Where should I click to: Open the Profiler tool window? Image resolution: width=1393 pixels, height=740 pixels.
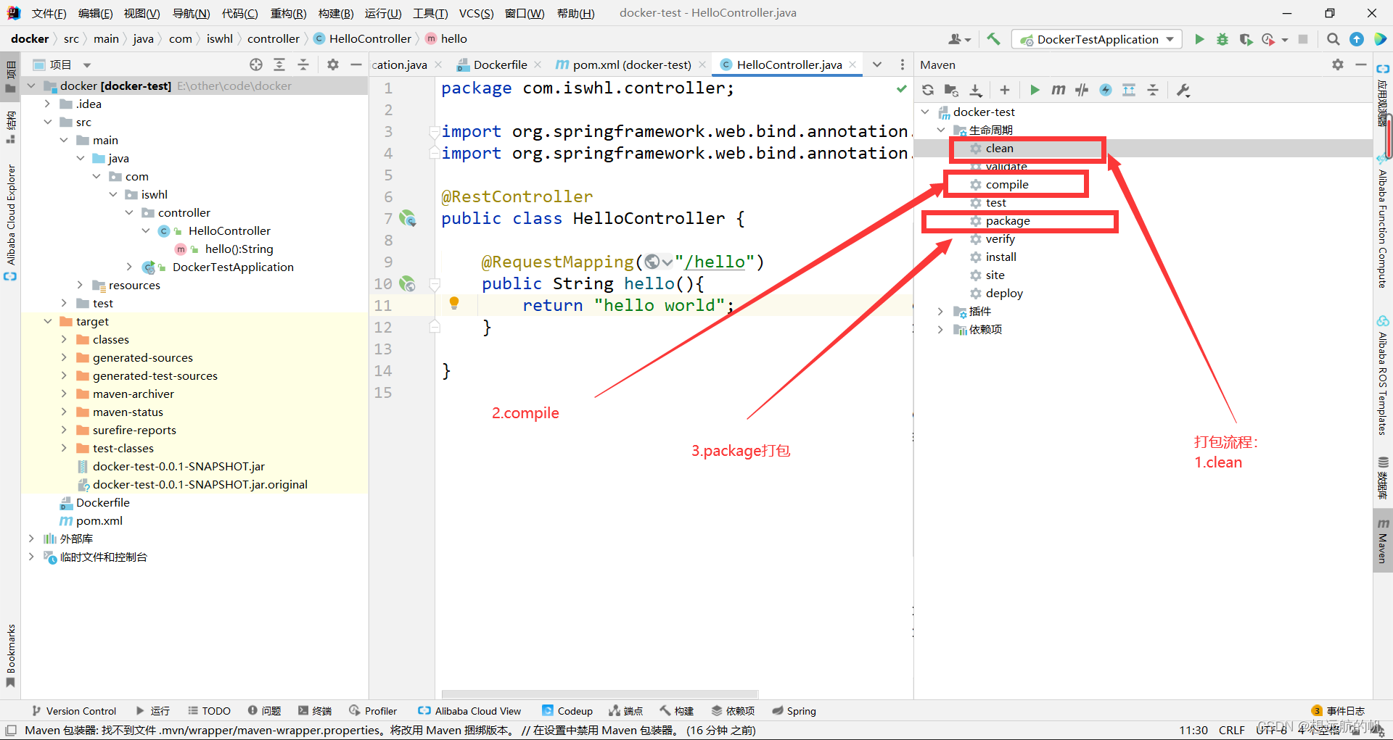[x=373, y=711]
